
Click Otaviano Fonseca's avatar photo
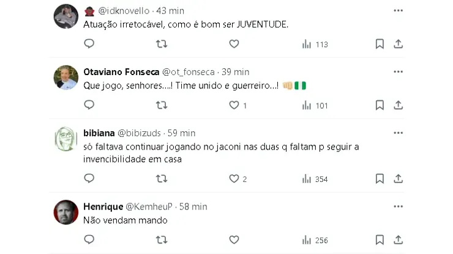pyautogui.click(x=66, y=77)
